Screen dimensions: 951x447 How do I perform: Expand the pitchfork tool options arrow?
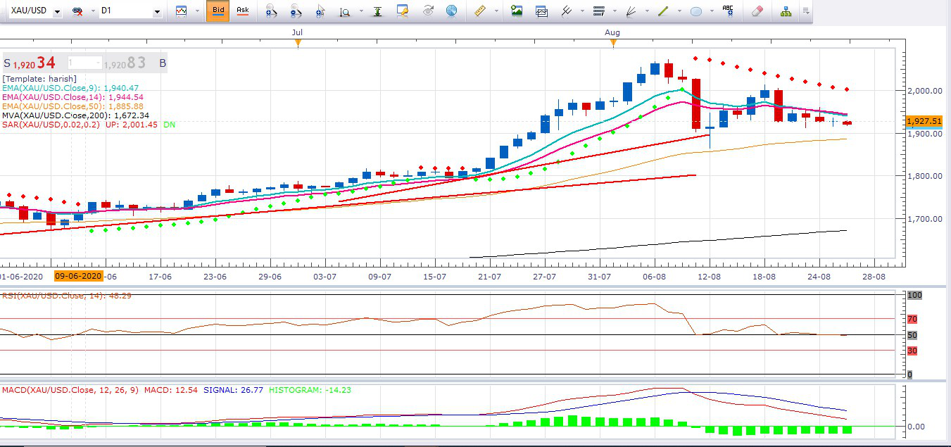581,11
